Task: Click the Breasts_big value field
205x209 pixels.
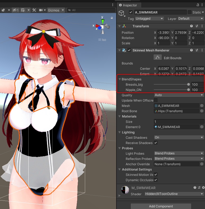Action: 198,85
